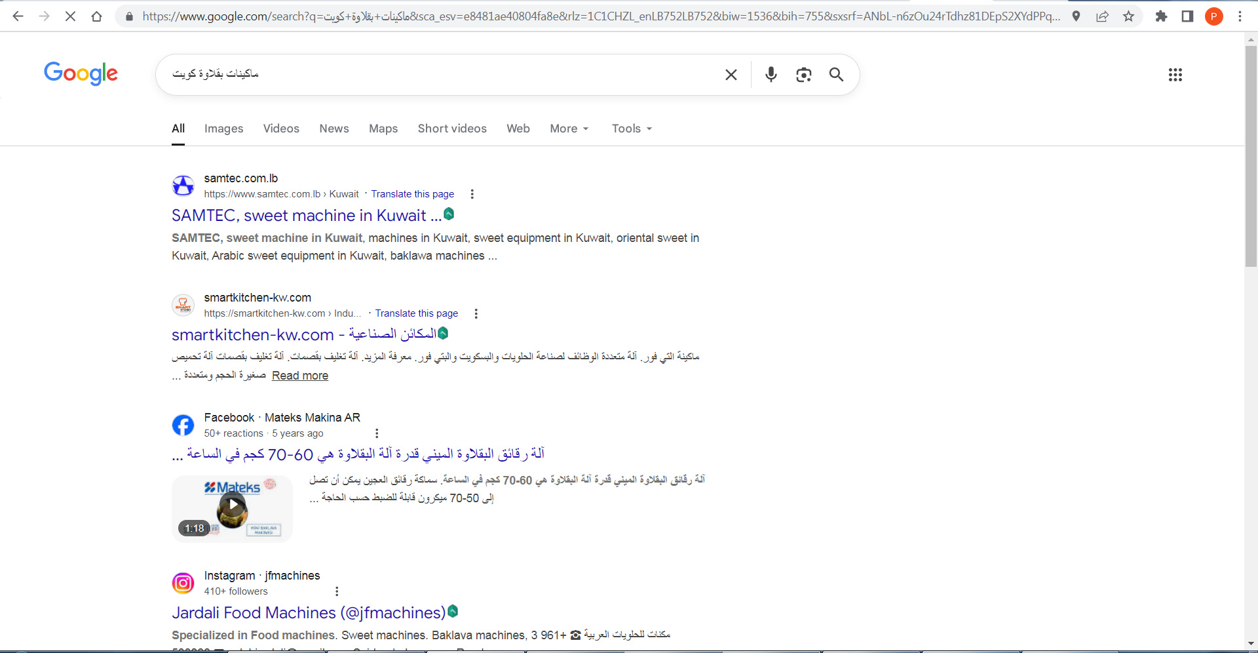The image size is (1258, 653).
Task: Click the Instagram favicon of the jfmachines result
Action: pos(183,583)
